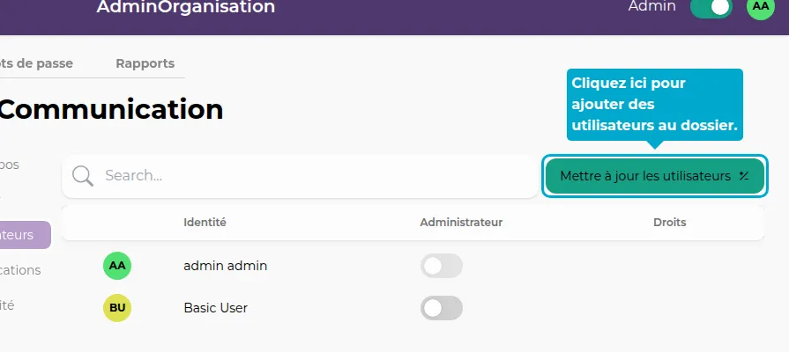Switch to the Mots de passe tab
The image size is (789, 352).
pos(37,63)
